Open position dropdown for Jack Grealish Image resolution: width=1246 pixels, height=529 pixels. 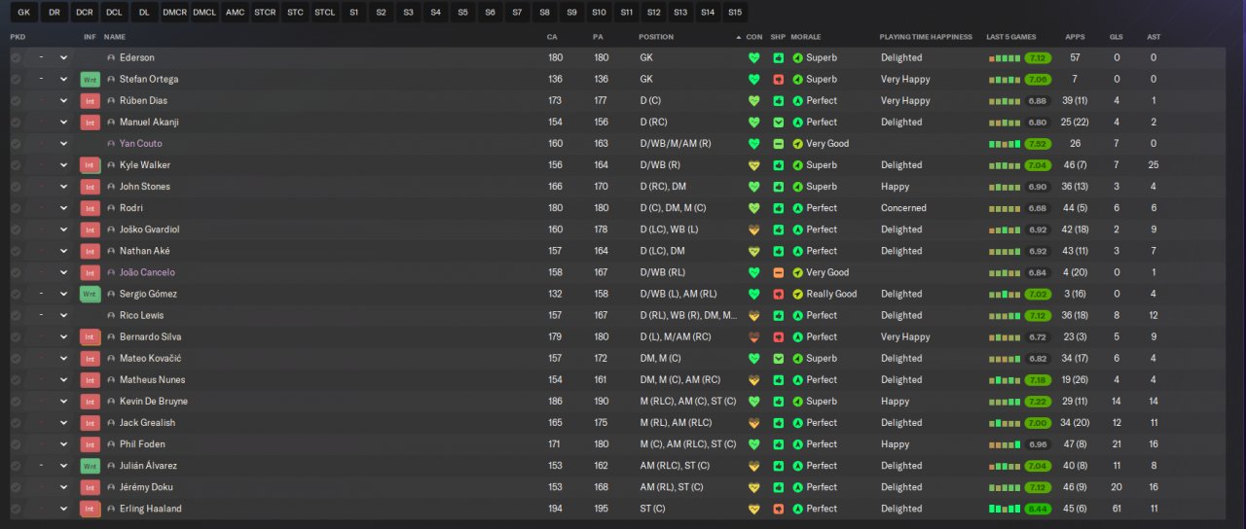click(x=64, y=423)
